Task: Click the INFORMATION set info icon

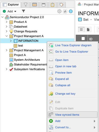Action: 16,41
